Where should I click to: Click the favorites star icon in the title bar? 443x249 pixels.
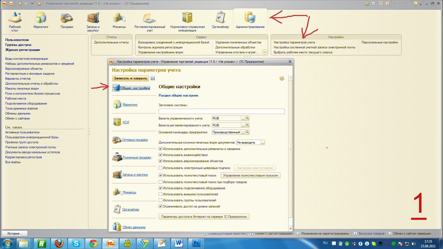39,4
